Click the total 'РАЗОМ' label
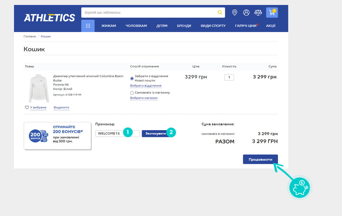Image resolution: width=342 pixels, height=216 pixels. click(225, 142)
